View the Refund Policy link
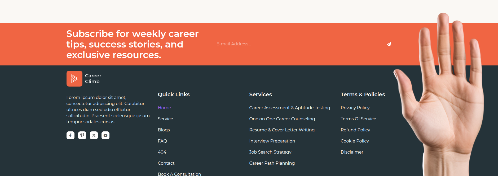This screenshot has height=176, width=498. pos(355,130)
